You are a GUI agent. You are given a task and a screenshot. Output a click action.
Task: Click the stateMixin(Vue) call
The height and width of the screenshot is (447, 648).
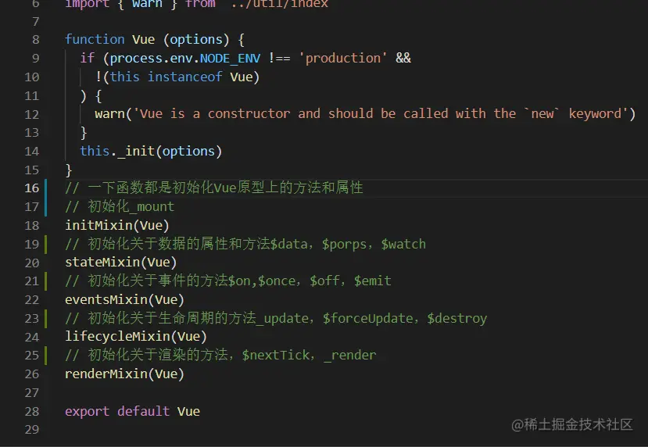[x=120, y=263]
